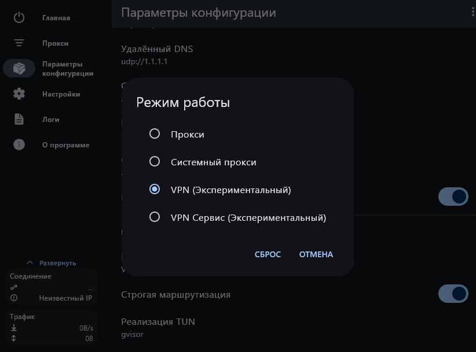The width and height of the screenshot is (476, 352).
Task: Select the Системный прокси radio option
Action: (x=155, y=162)
